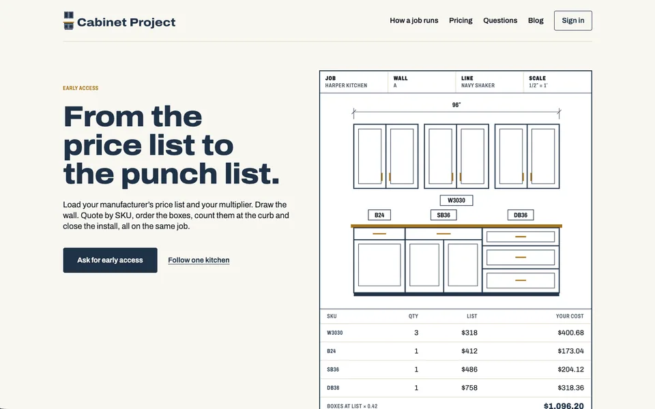
Task: Click the W3030 cabinet tag in drawing
Action: click(456, 200)
